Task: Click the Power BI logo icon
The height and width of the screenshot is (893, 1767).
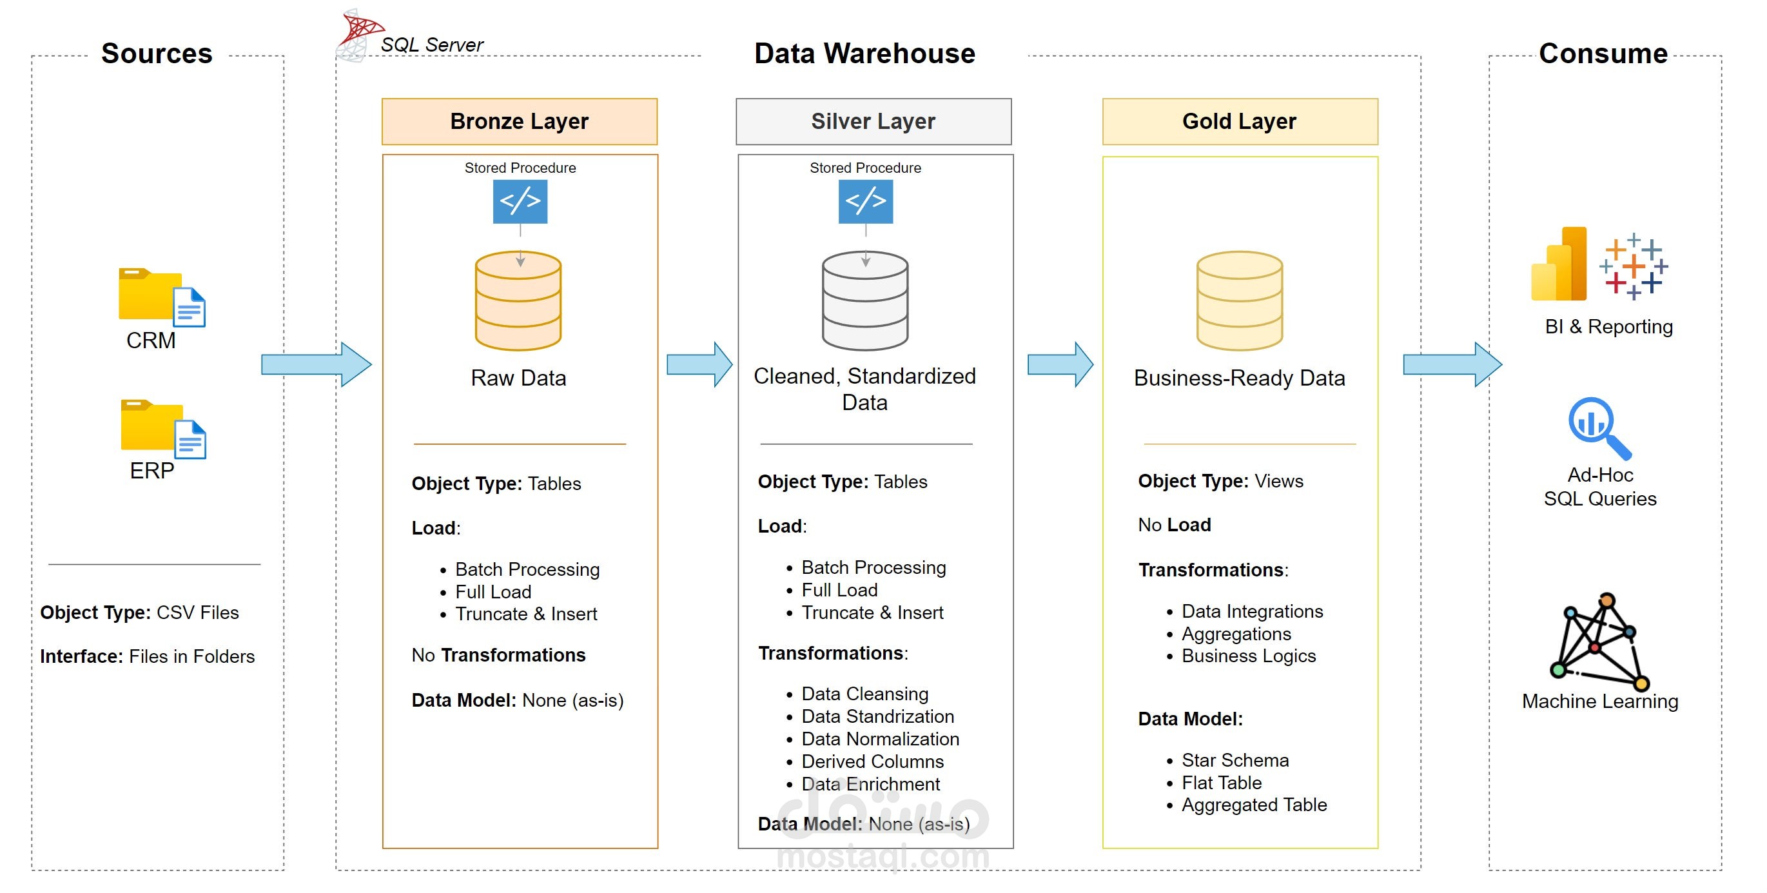Action: [x=1559, y=264]
